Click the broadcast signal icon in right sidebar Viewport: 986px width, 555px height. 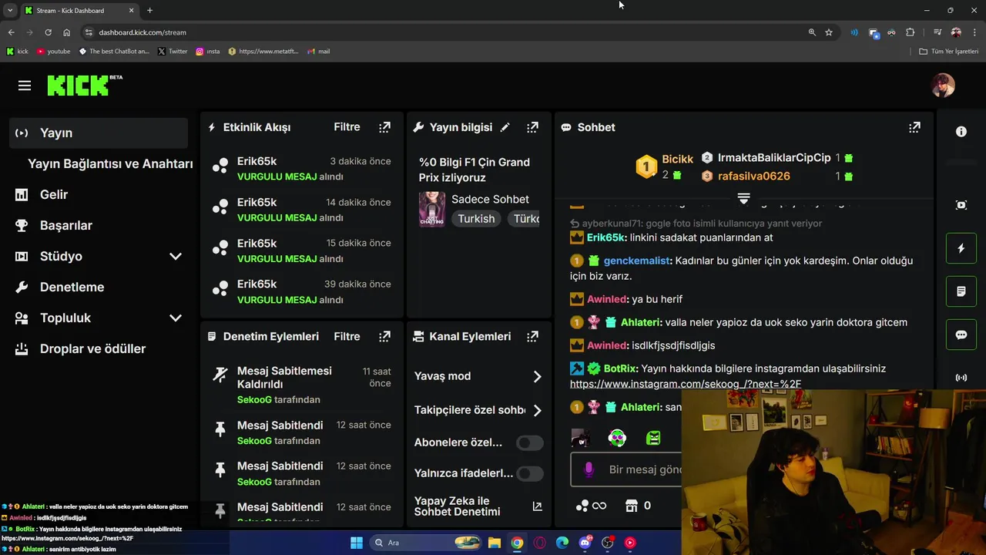pyautogui.click(x=961, y=378)
